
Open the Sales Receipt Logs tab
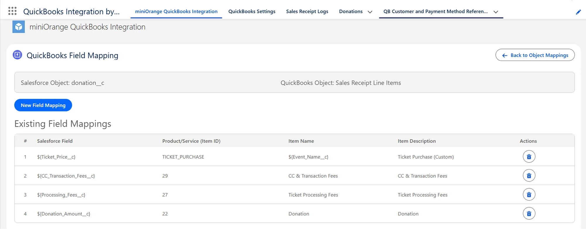(307, 11)
